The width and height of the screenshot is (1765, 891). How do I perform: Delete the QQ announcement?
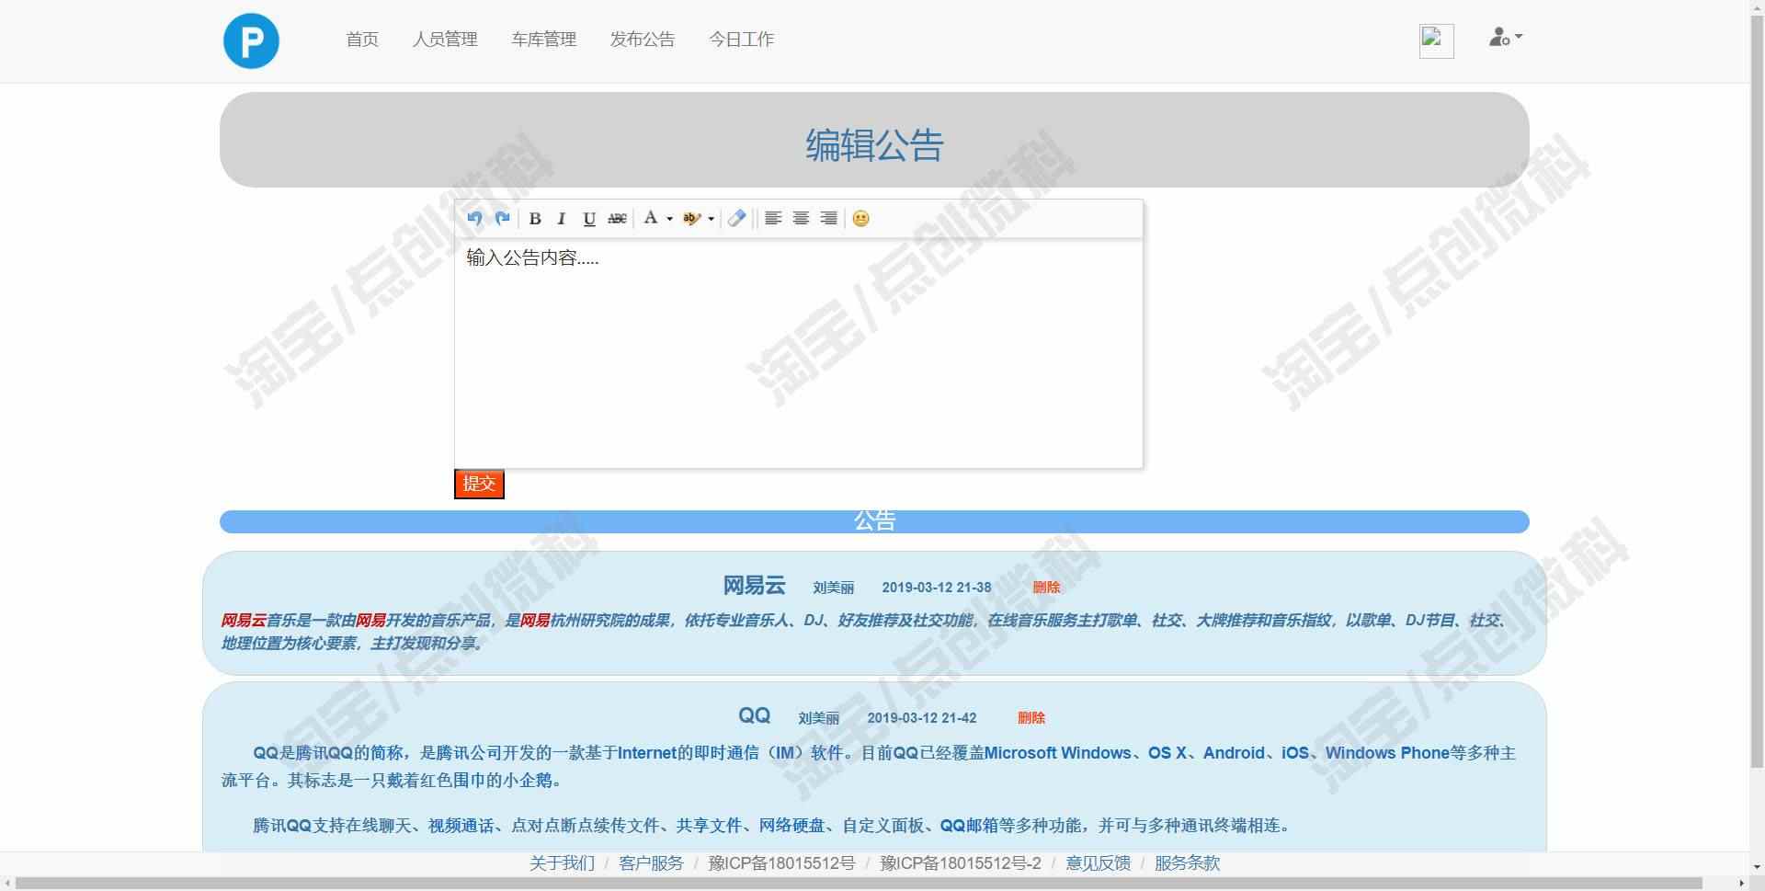click(1031, 718)
